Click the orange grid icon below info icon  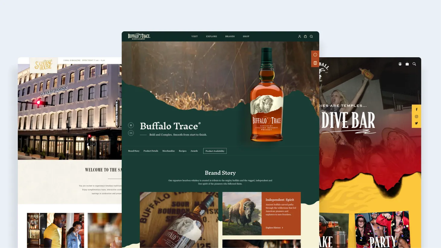[x=315, y=63]
